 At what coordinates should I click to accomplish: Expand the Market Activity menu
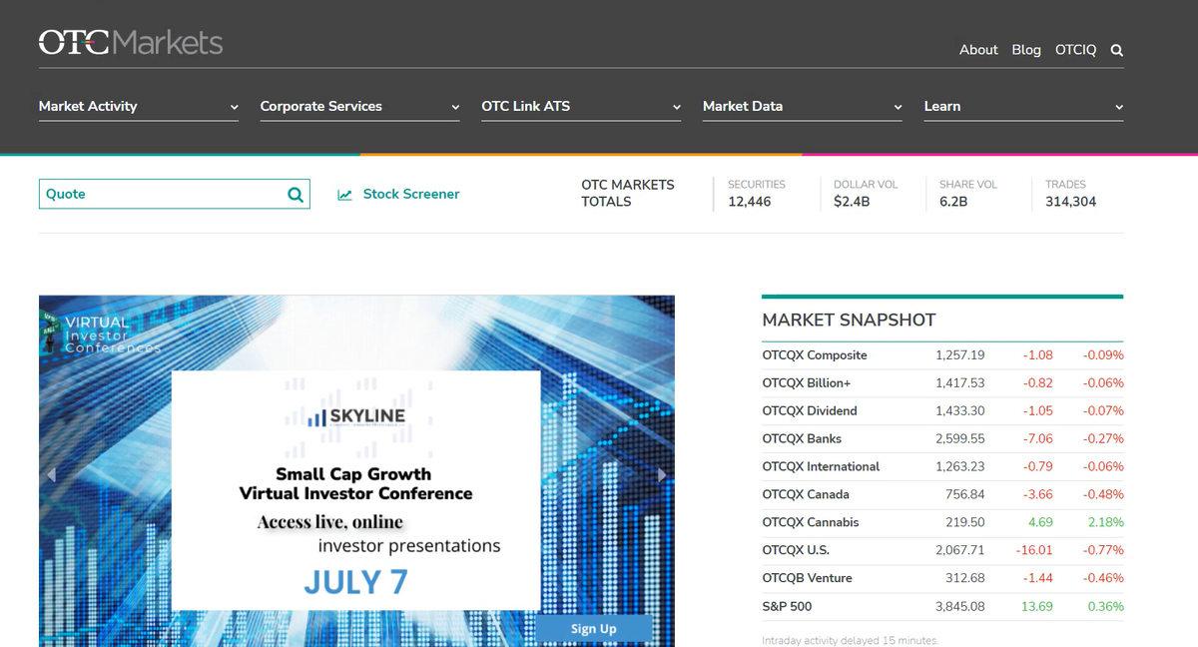coord(139,107)
